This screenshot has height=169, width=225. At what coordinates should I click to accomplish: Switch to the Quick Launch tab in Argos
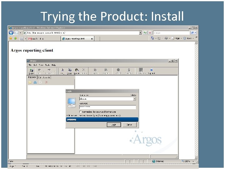point(44,78)
